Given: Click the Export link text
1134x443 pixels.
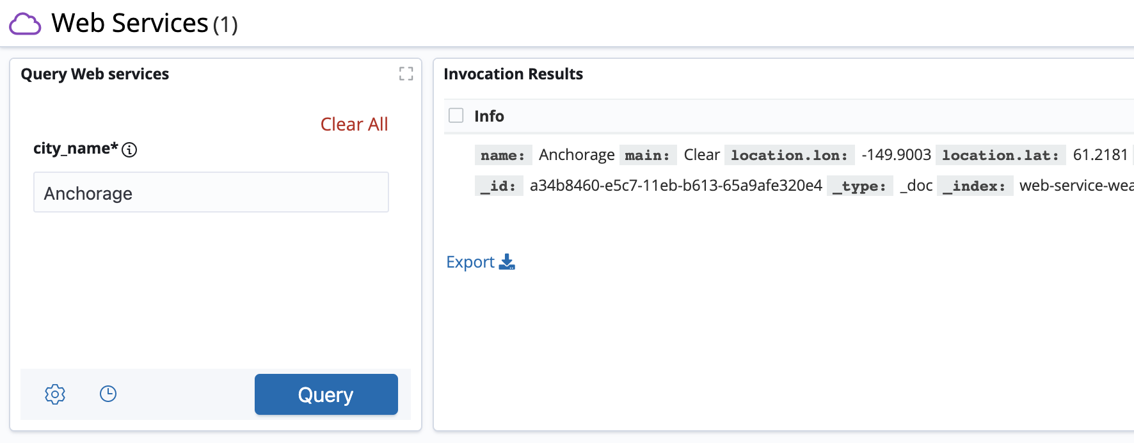Looking at the screenshot, I should [470, 262].
